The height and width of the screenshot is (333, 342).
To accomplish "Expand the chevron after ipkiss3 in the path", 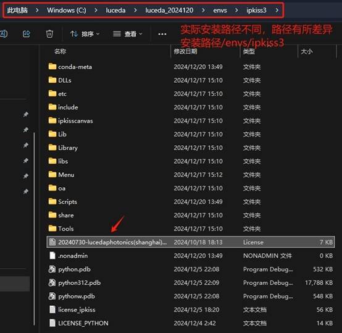I will 277,10.
